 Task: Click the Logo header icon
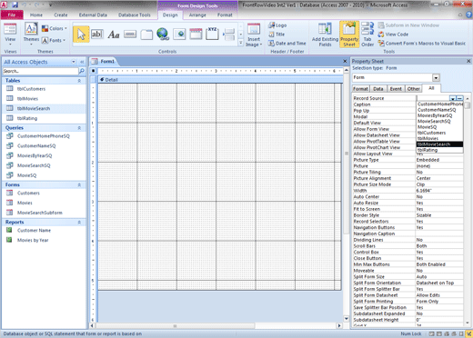277,25
